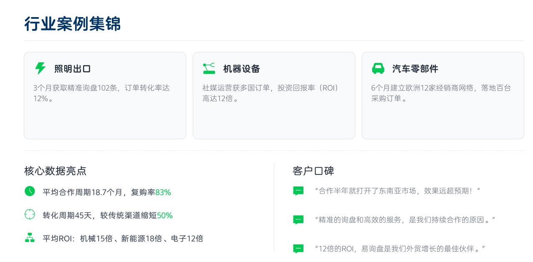The width and height of the screenshot is (533, 262).
Task: Click the hierarchy icon next to 平均ROI
Action: [30, 238]
